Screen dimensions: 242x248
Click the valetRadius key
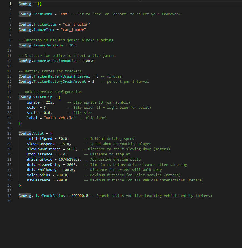tap(39, 175)
